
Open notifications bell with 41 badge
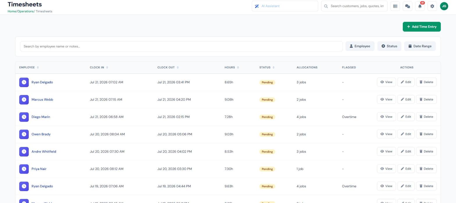tap(420, 6)
